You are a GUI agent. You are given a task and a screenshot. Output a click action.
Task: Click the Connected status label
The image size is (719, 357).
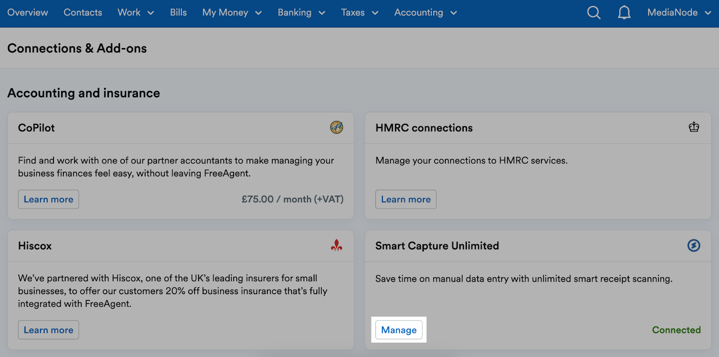pos(676,330)
